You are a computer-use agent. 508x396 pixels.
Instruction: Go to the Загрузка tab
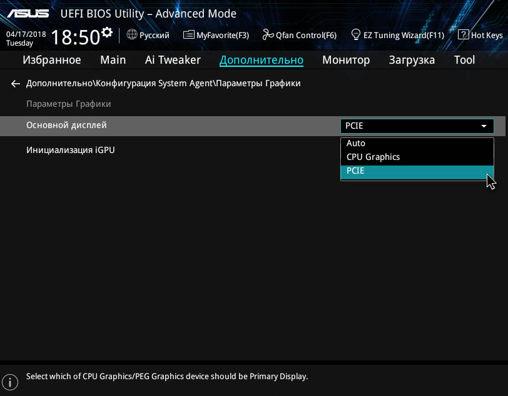[412, 60]
